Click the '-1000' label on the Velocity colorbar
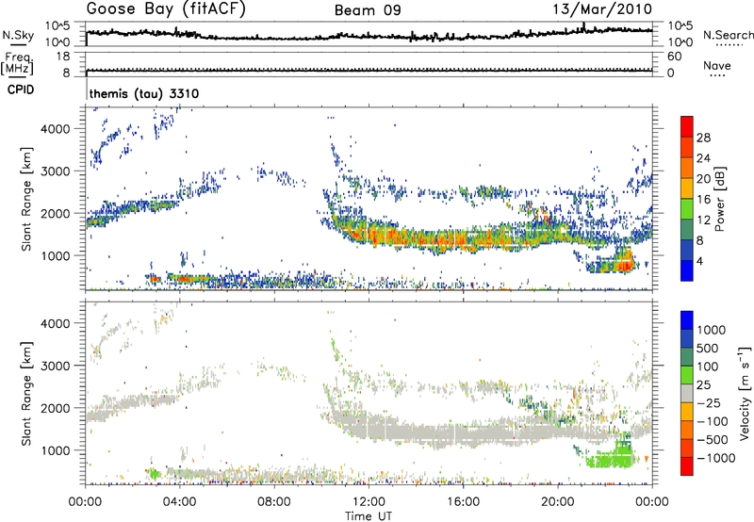 pos(715,458)
